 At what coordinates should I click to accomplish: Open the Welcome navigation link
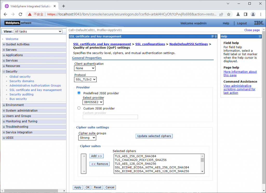click(x=12, y=39)
